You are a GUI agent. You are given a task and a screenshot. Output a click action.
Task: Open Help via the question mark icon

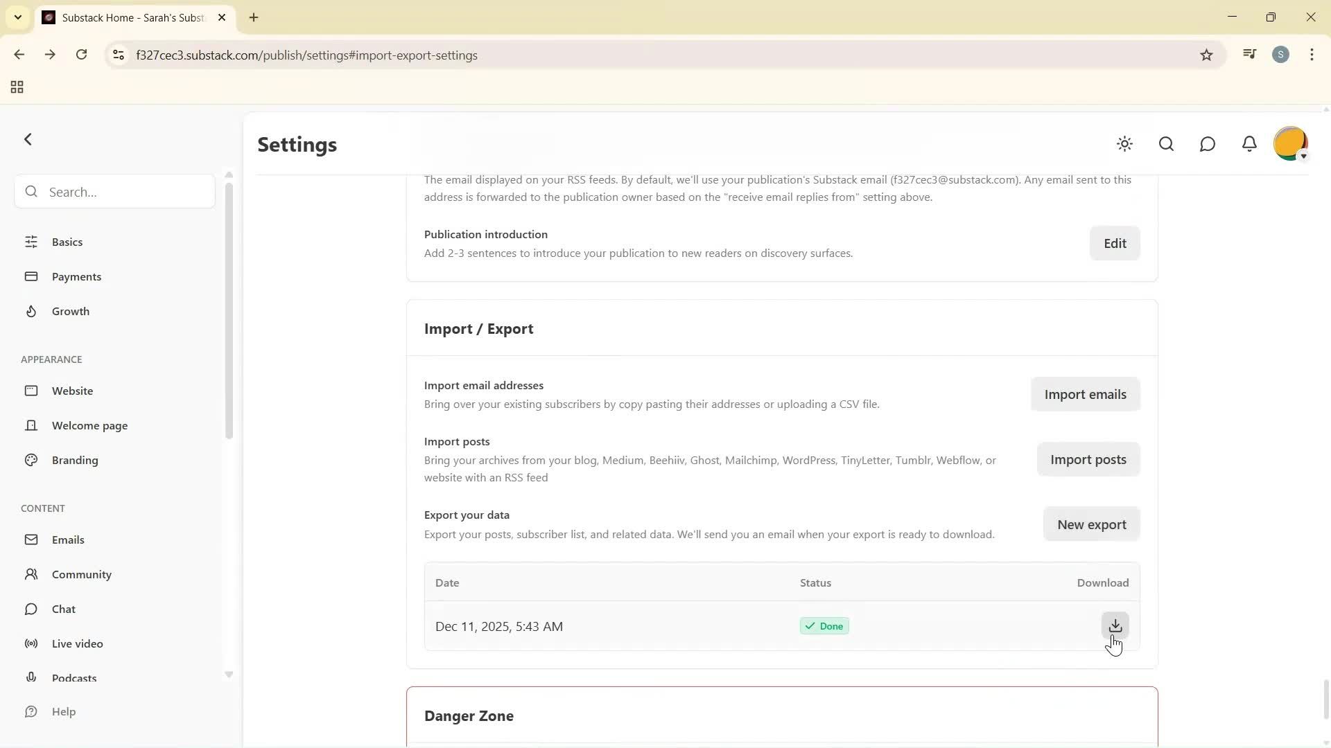click(32, 711)
